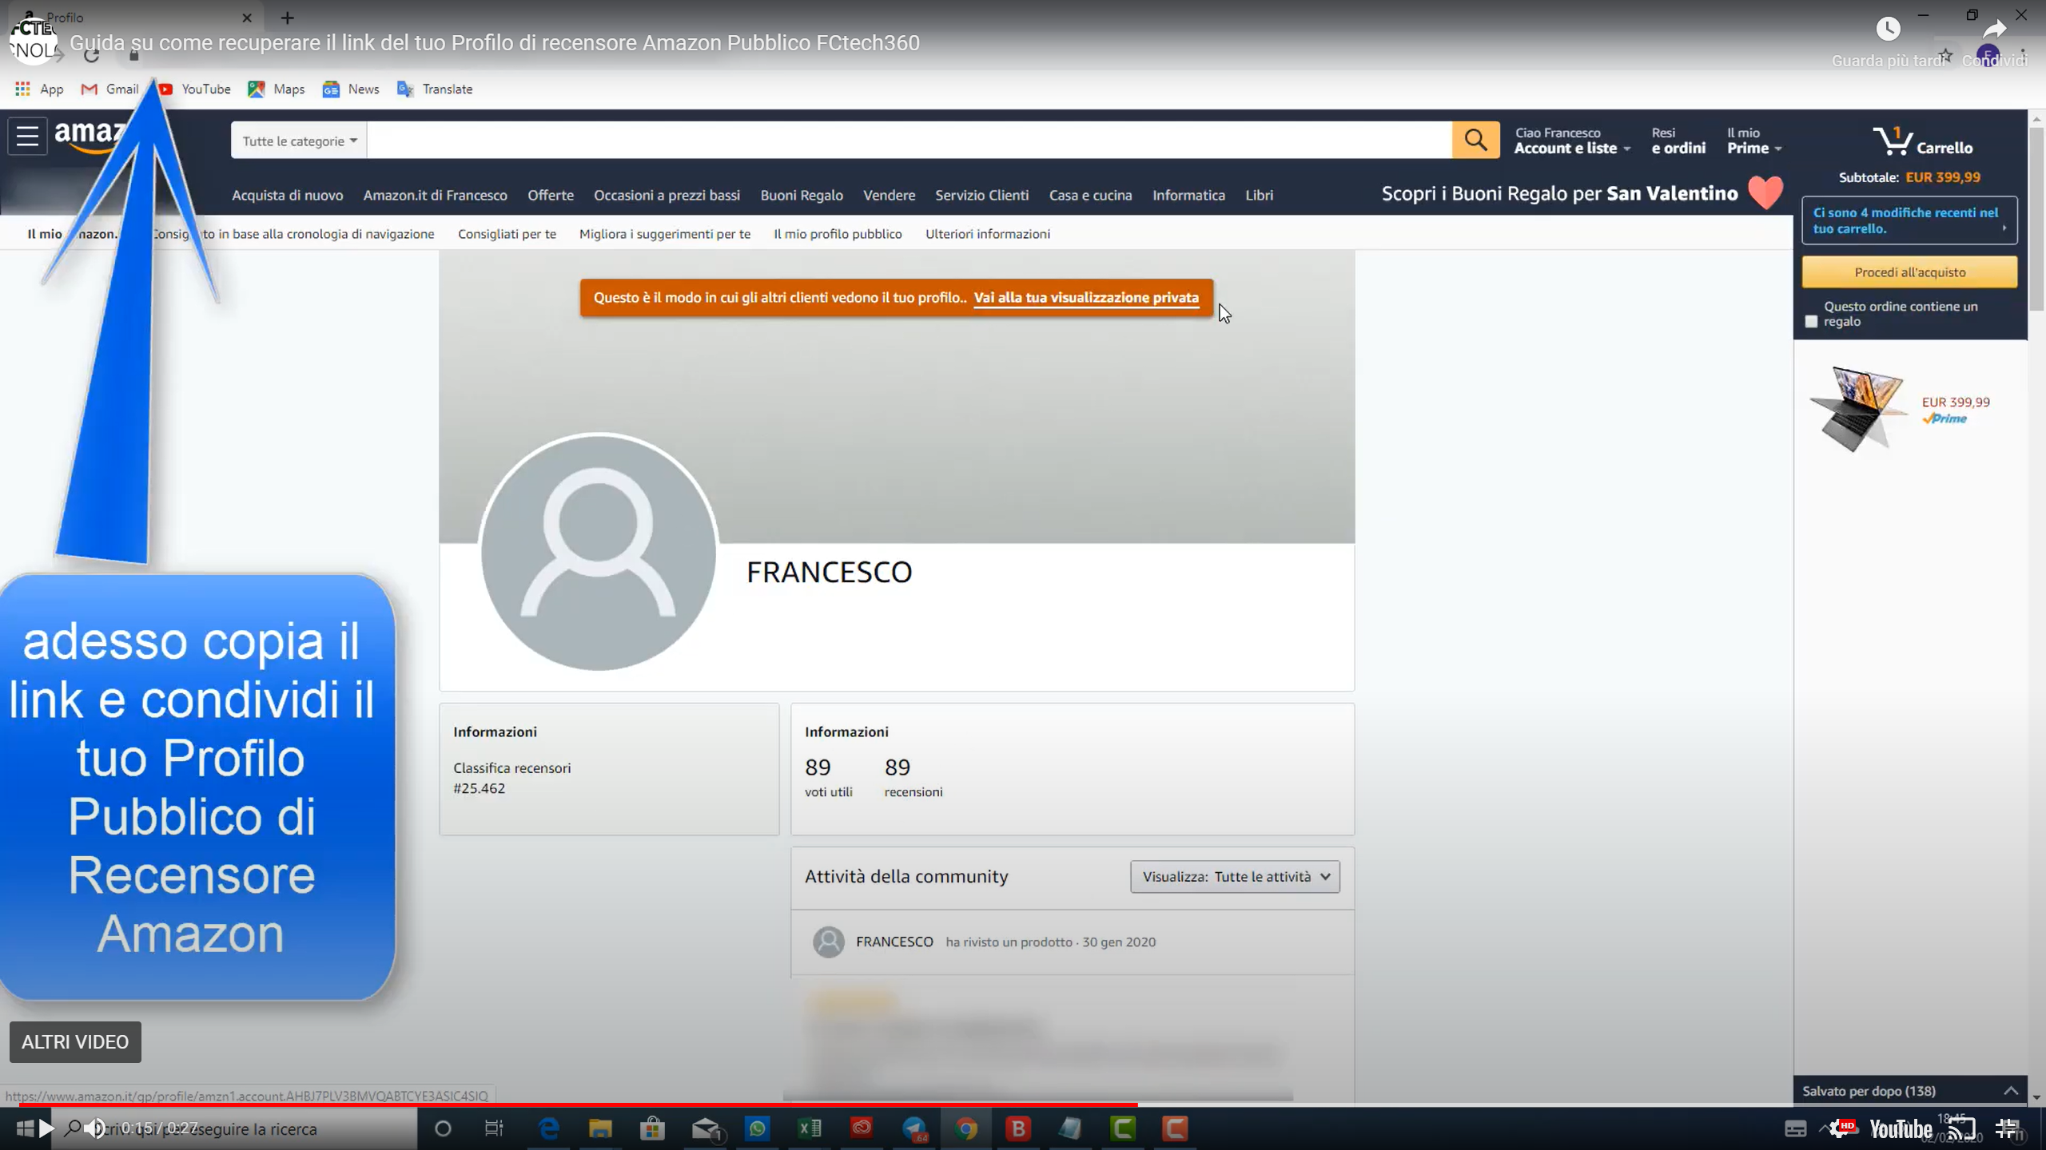Open the YouTube bookmark
This screenshot has height=1150, width=2046.
194,89
